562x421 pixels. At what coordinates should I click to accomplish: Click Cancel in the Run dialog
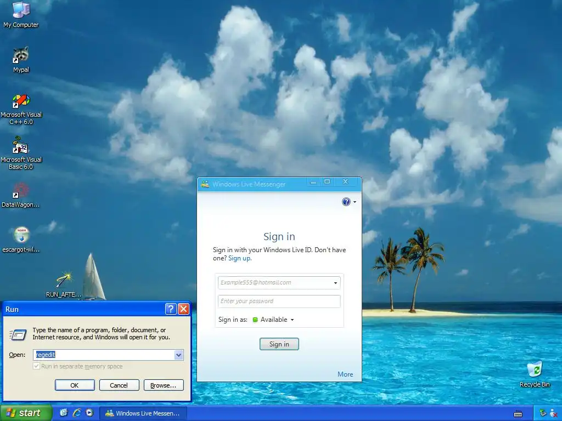point(119,385)
